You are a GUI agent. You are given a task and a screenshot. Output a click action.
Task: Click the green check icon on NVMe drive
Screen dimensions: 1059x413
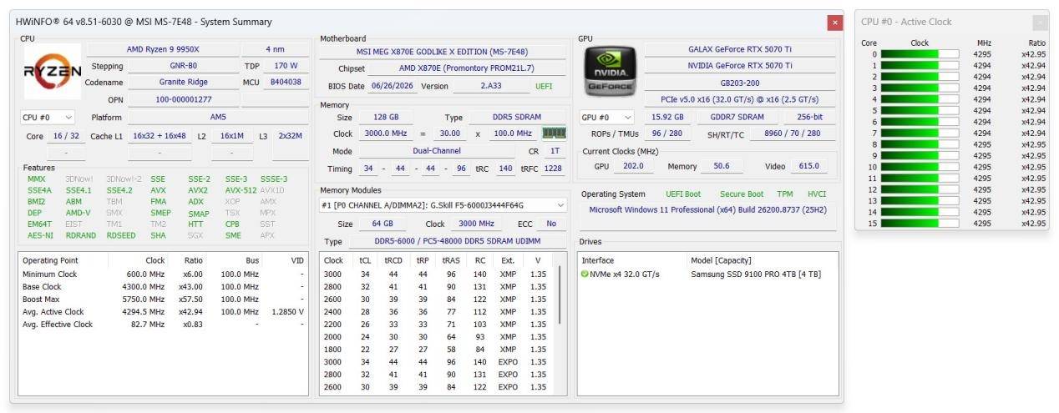tap(585, 274)
